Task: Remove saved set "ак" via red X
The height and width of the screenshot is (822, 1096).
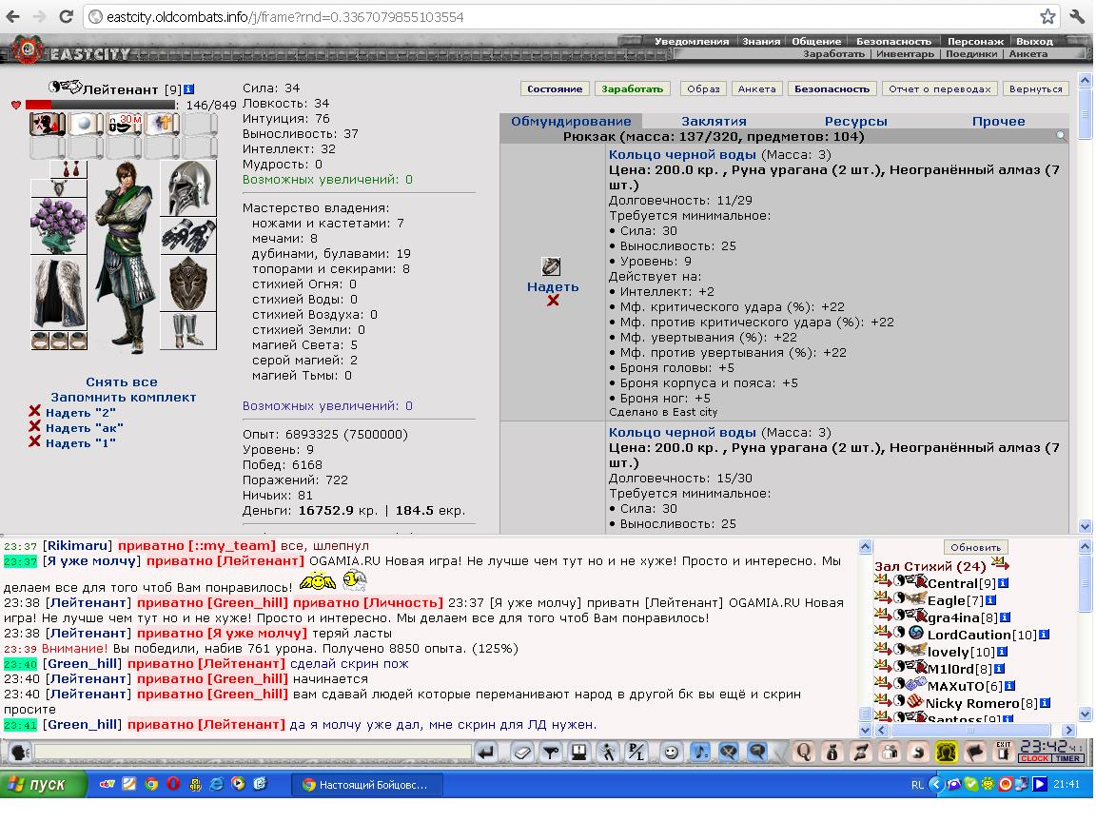Action: point(34,426)
